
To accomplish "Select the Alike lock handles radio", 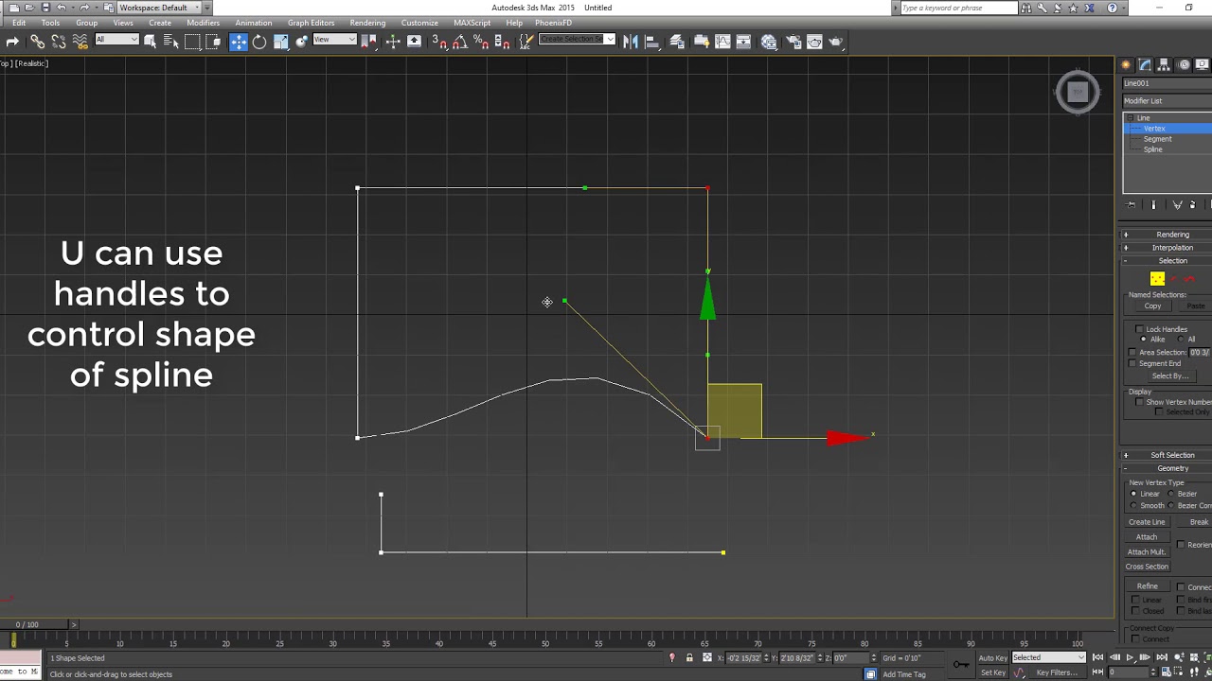I will (1144, 339).
